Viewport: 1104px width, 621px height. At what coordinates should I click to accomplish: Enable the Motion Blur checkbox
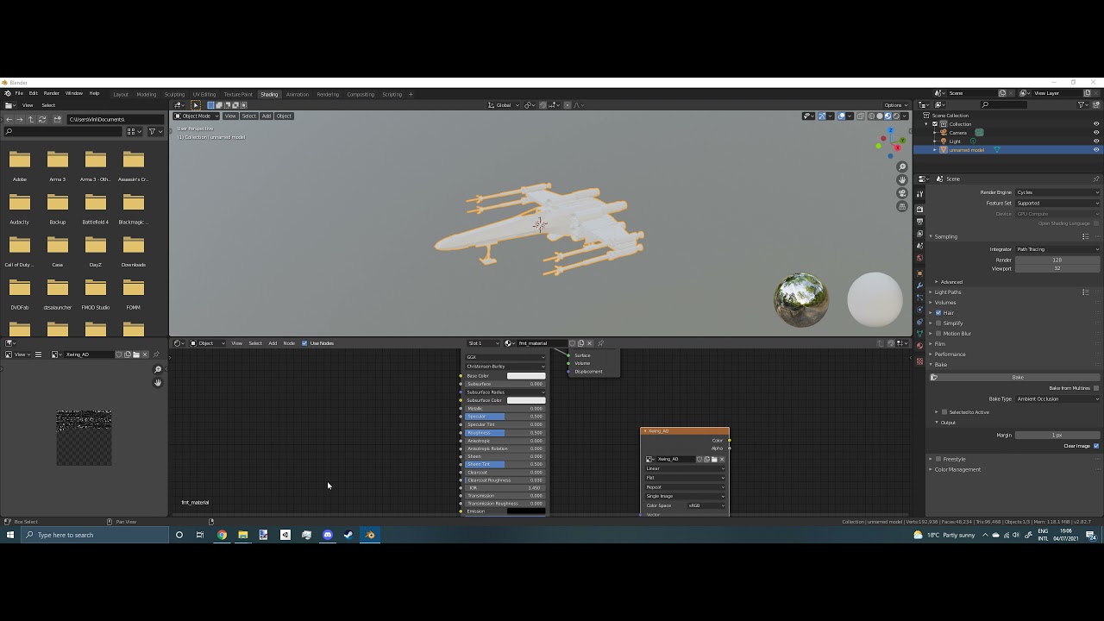tap(938, 334)
